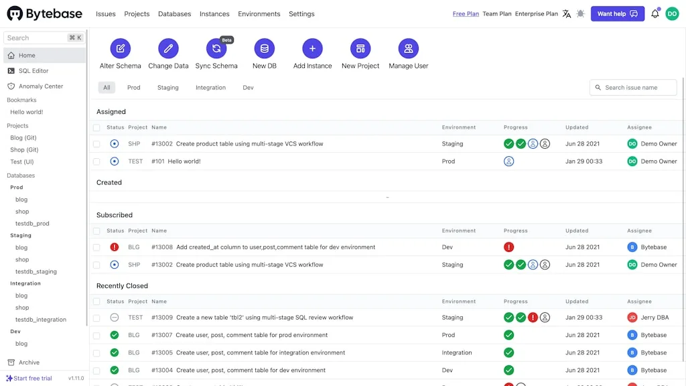Select all issues in the Subscribed section
Viewport: 686px width, 386px height.
pyautogui.click(x=97, y=232)
